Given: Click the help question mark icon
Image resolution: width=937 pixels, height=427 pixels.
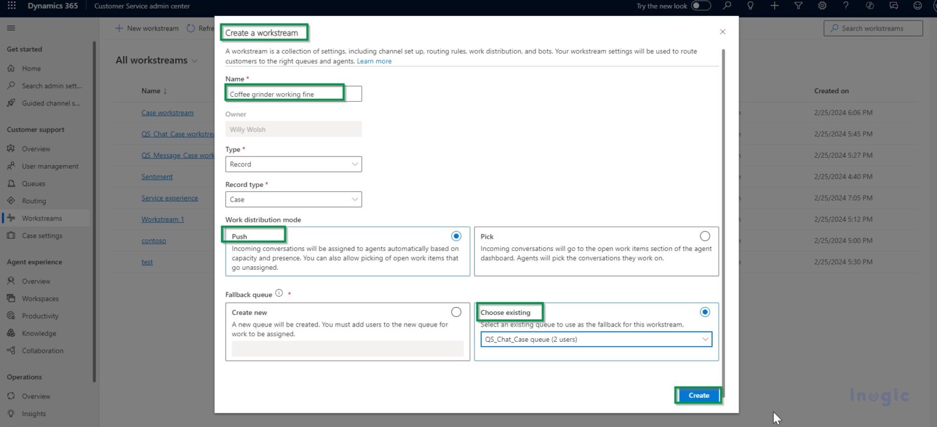Looking at the screenshot, I should click(x=845, y=6).
